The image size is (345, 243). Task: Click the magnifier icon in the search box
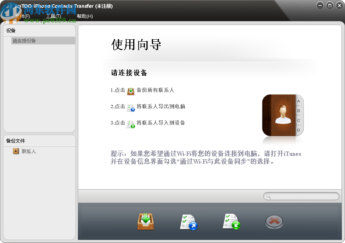[268, 196]
